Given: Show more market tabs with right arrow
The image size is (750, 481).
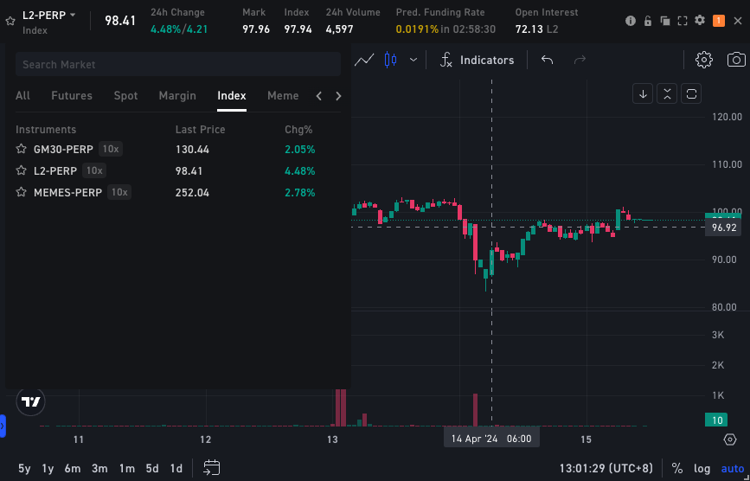Looking at the screenshot, I should [x=338, y=96].
